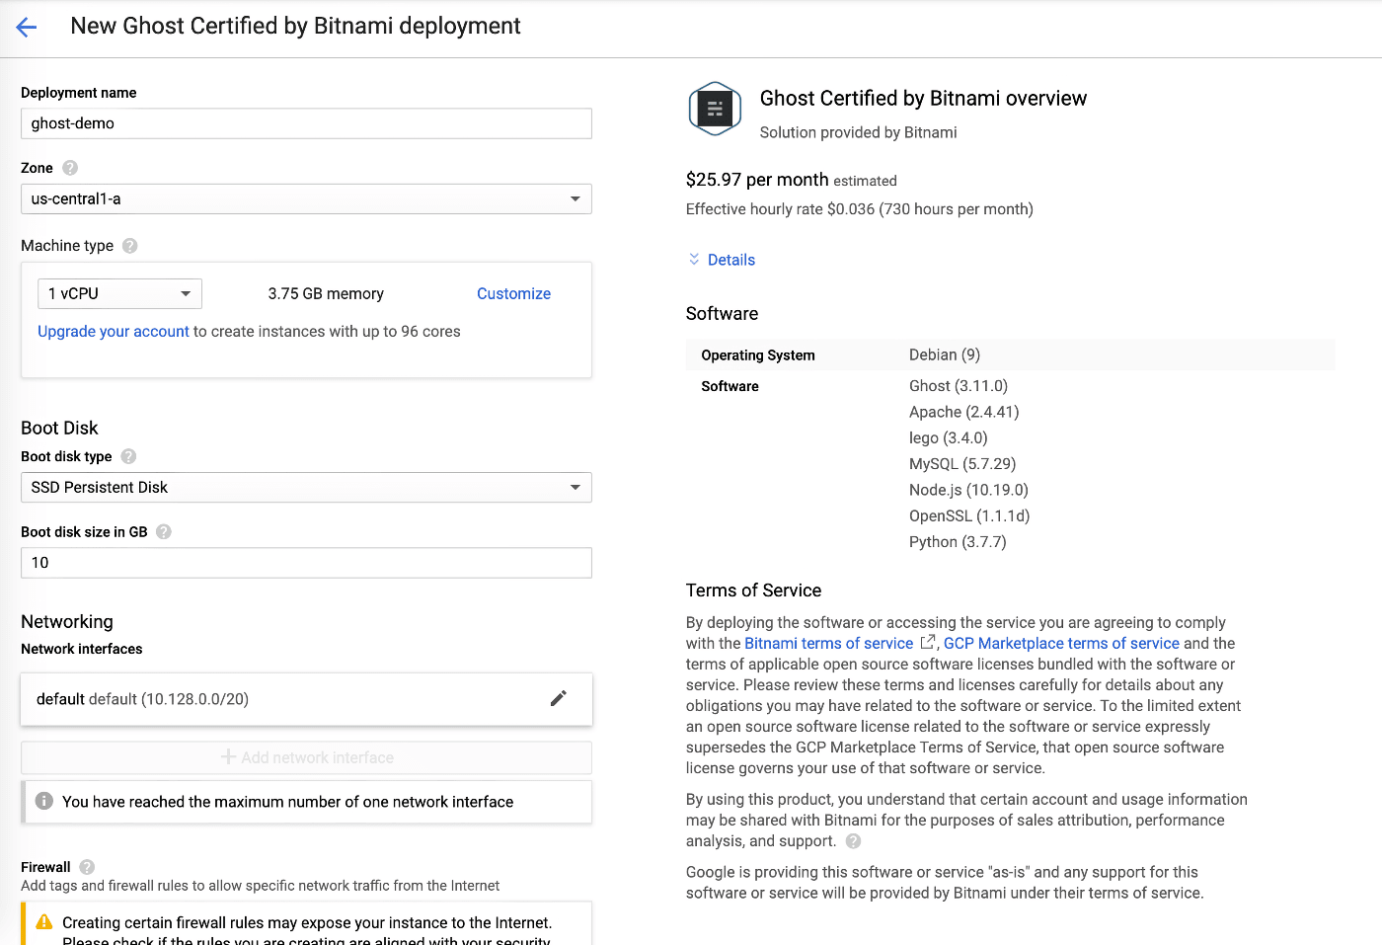The image size is (1382, 945).
Task: Click the maximum network interface notice text
Action: point(287,802)
